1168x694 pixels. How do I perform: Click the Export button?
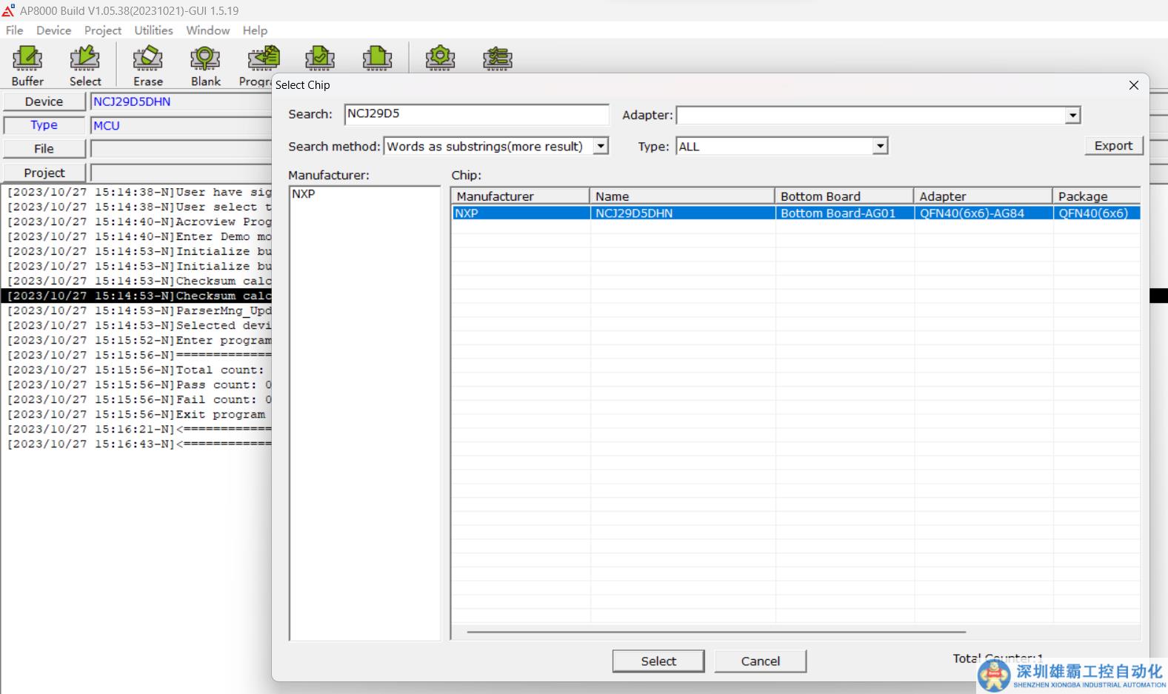tap(1113, 146)
